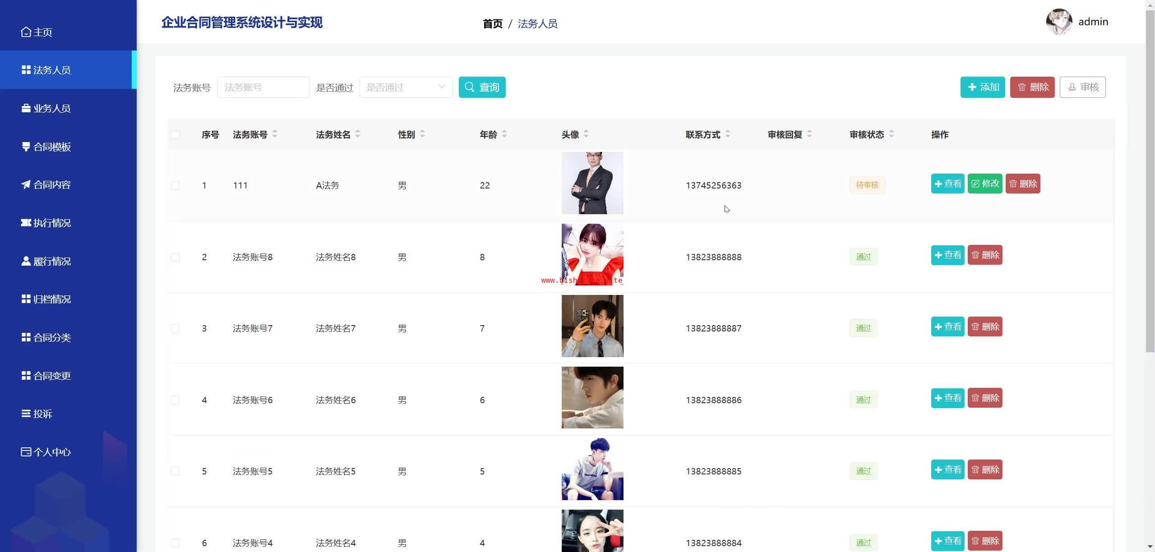Screen dimensions: 1155x552
Task: Open the 是否通过 dropdown filter
Action: coord(405,87)
